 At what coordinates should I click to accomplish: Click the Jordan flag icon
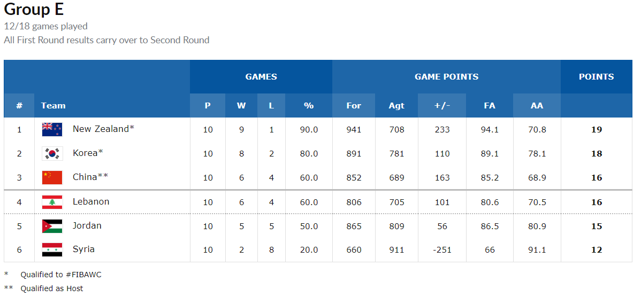[52, 226]
